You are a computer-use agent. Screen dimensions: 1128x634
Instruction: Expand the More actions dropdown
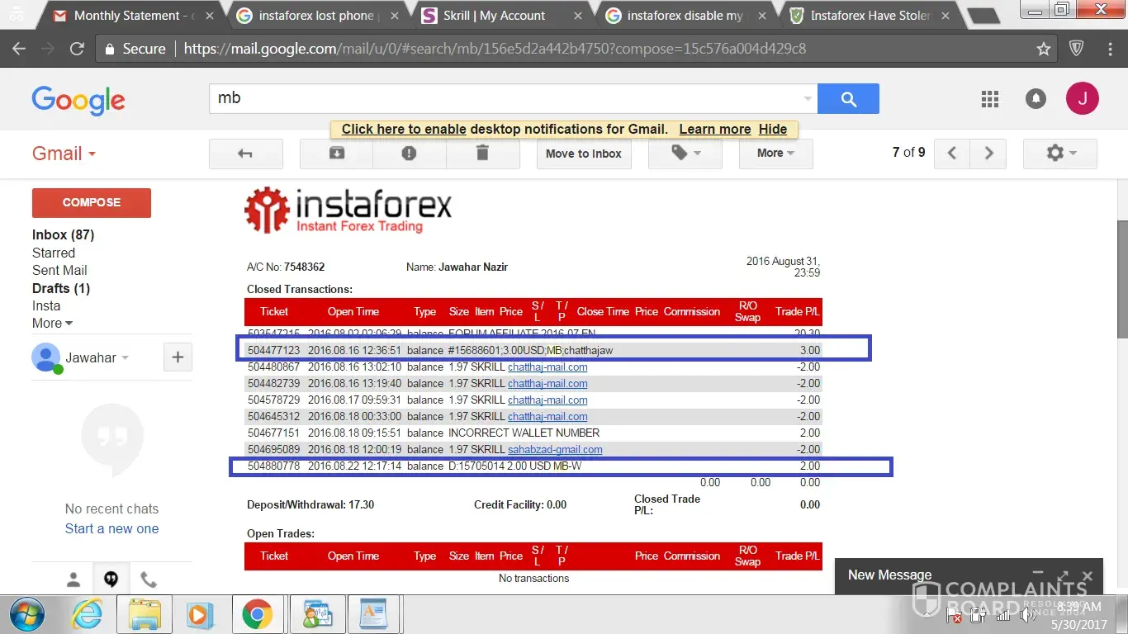pos(775,154)
